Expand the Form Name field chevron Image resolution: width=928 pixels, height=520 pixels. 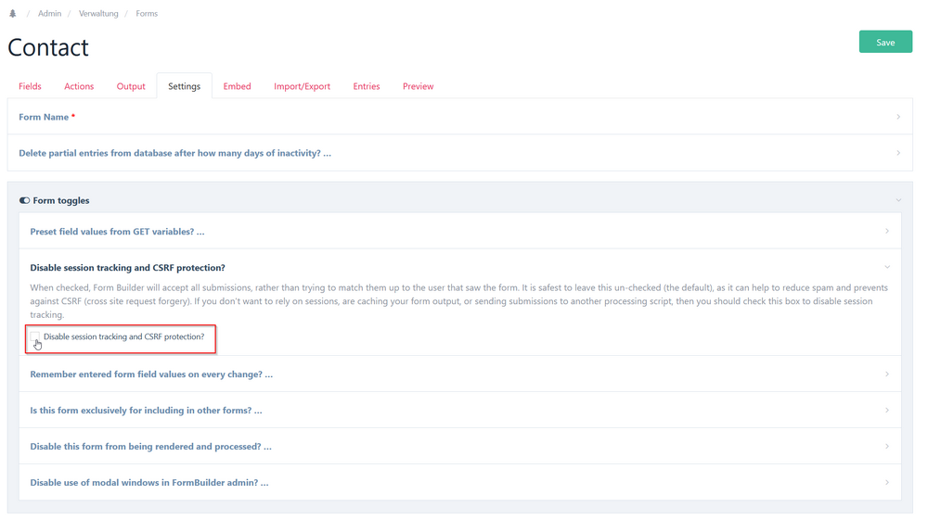pyautogui.click(x=897, y=117)
